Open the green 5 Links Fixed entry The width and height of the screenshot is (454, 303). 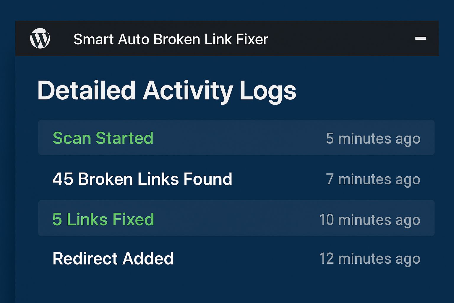coord(103,219)
